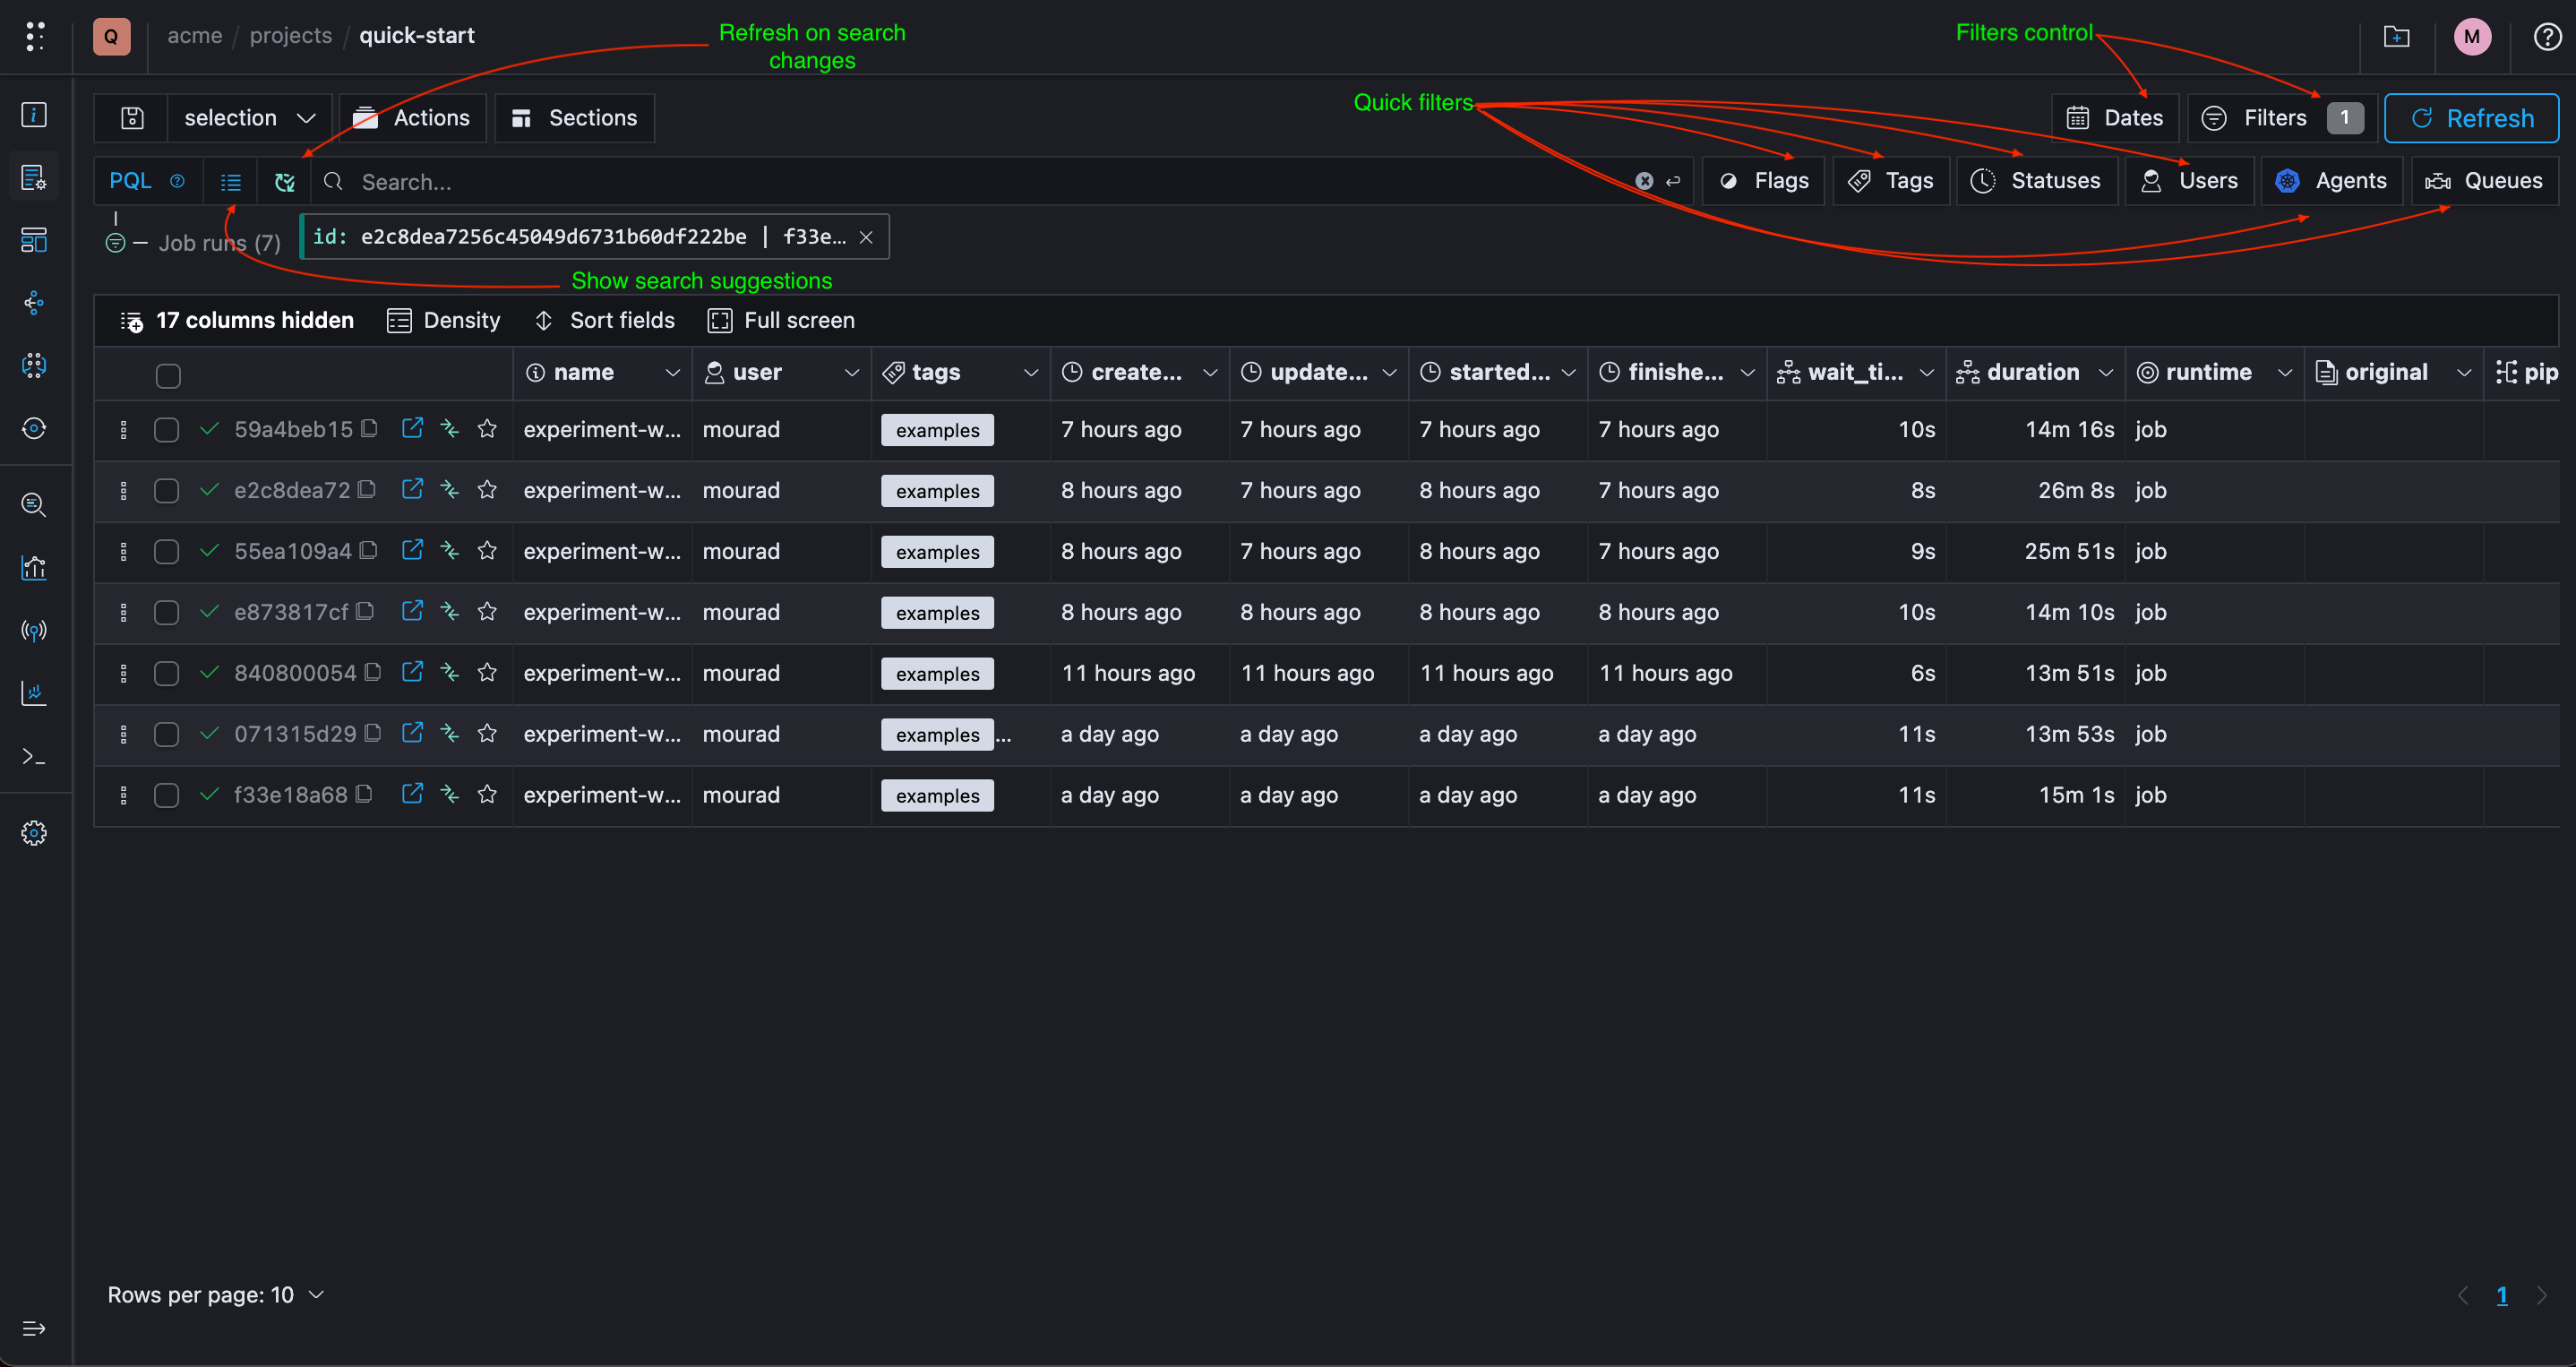Open the runs list sidebar icon

point(34,178)
